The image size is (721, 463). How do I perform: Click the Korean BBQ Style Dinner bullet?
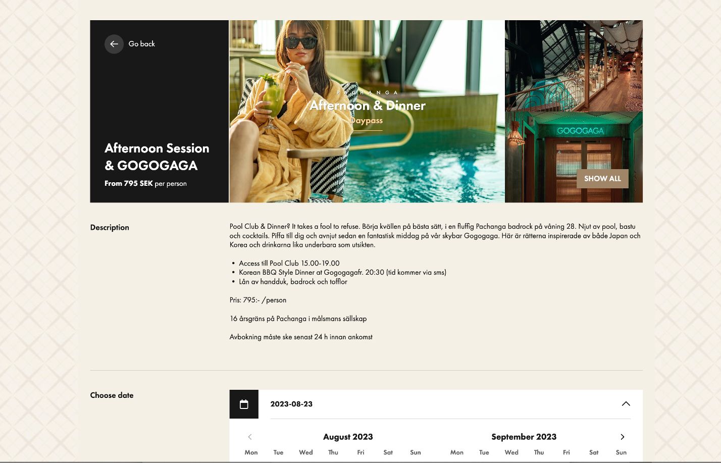342,272
